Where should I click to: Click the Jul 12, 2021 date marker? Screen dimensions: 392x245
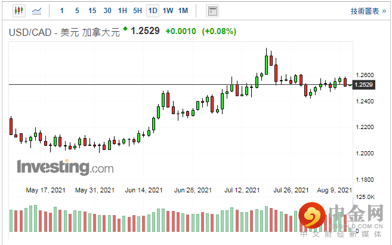pyautogui.click(x=242, y=190)
